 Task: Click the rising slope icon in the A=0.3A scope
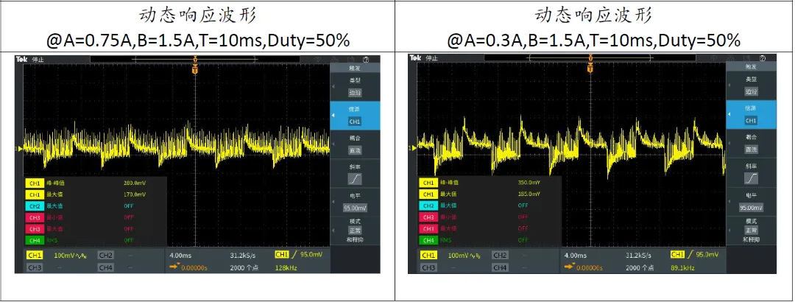click(x=751, y=179)
